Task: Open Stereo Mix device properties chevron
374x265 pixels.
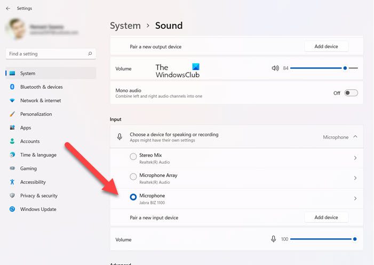Action: [355, 158]
